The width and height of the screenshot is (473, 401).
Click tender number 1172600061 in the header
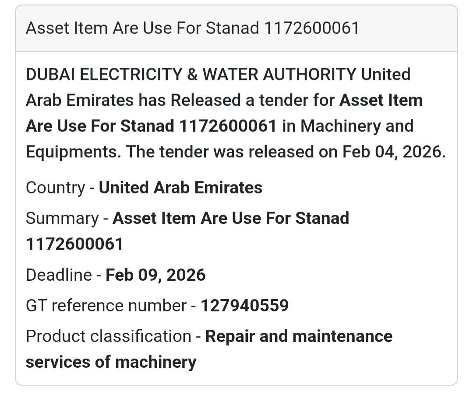pos(311,28)
